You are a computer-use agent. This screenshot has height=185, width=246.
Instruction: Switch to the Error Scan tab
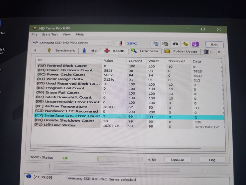tap(145, 51)
